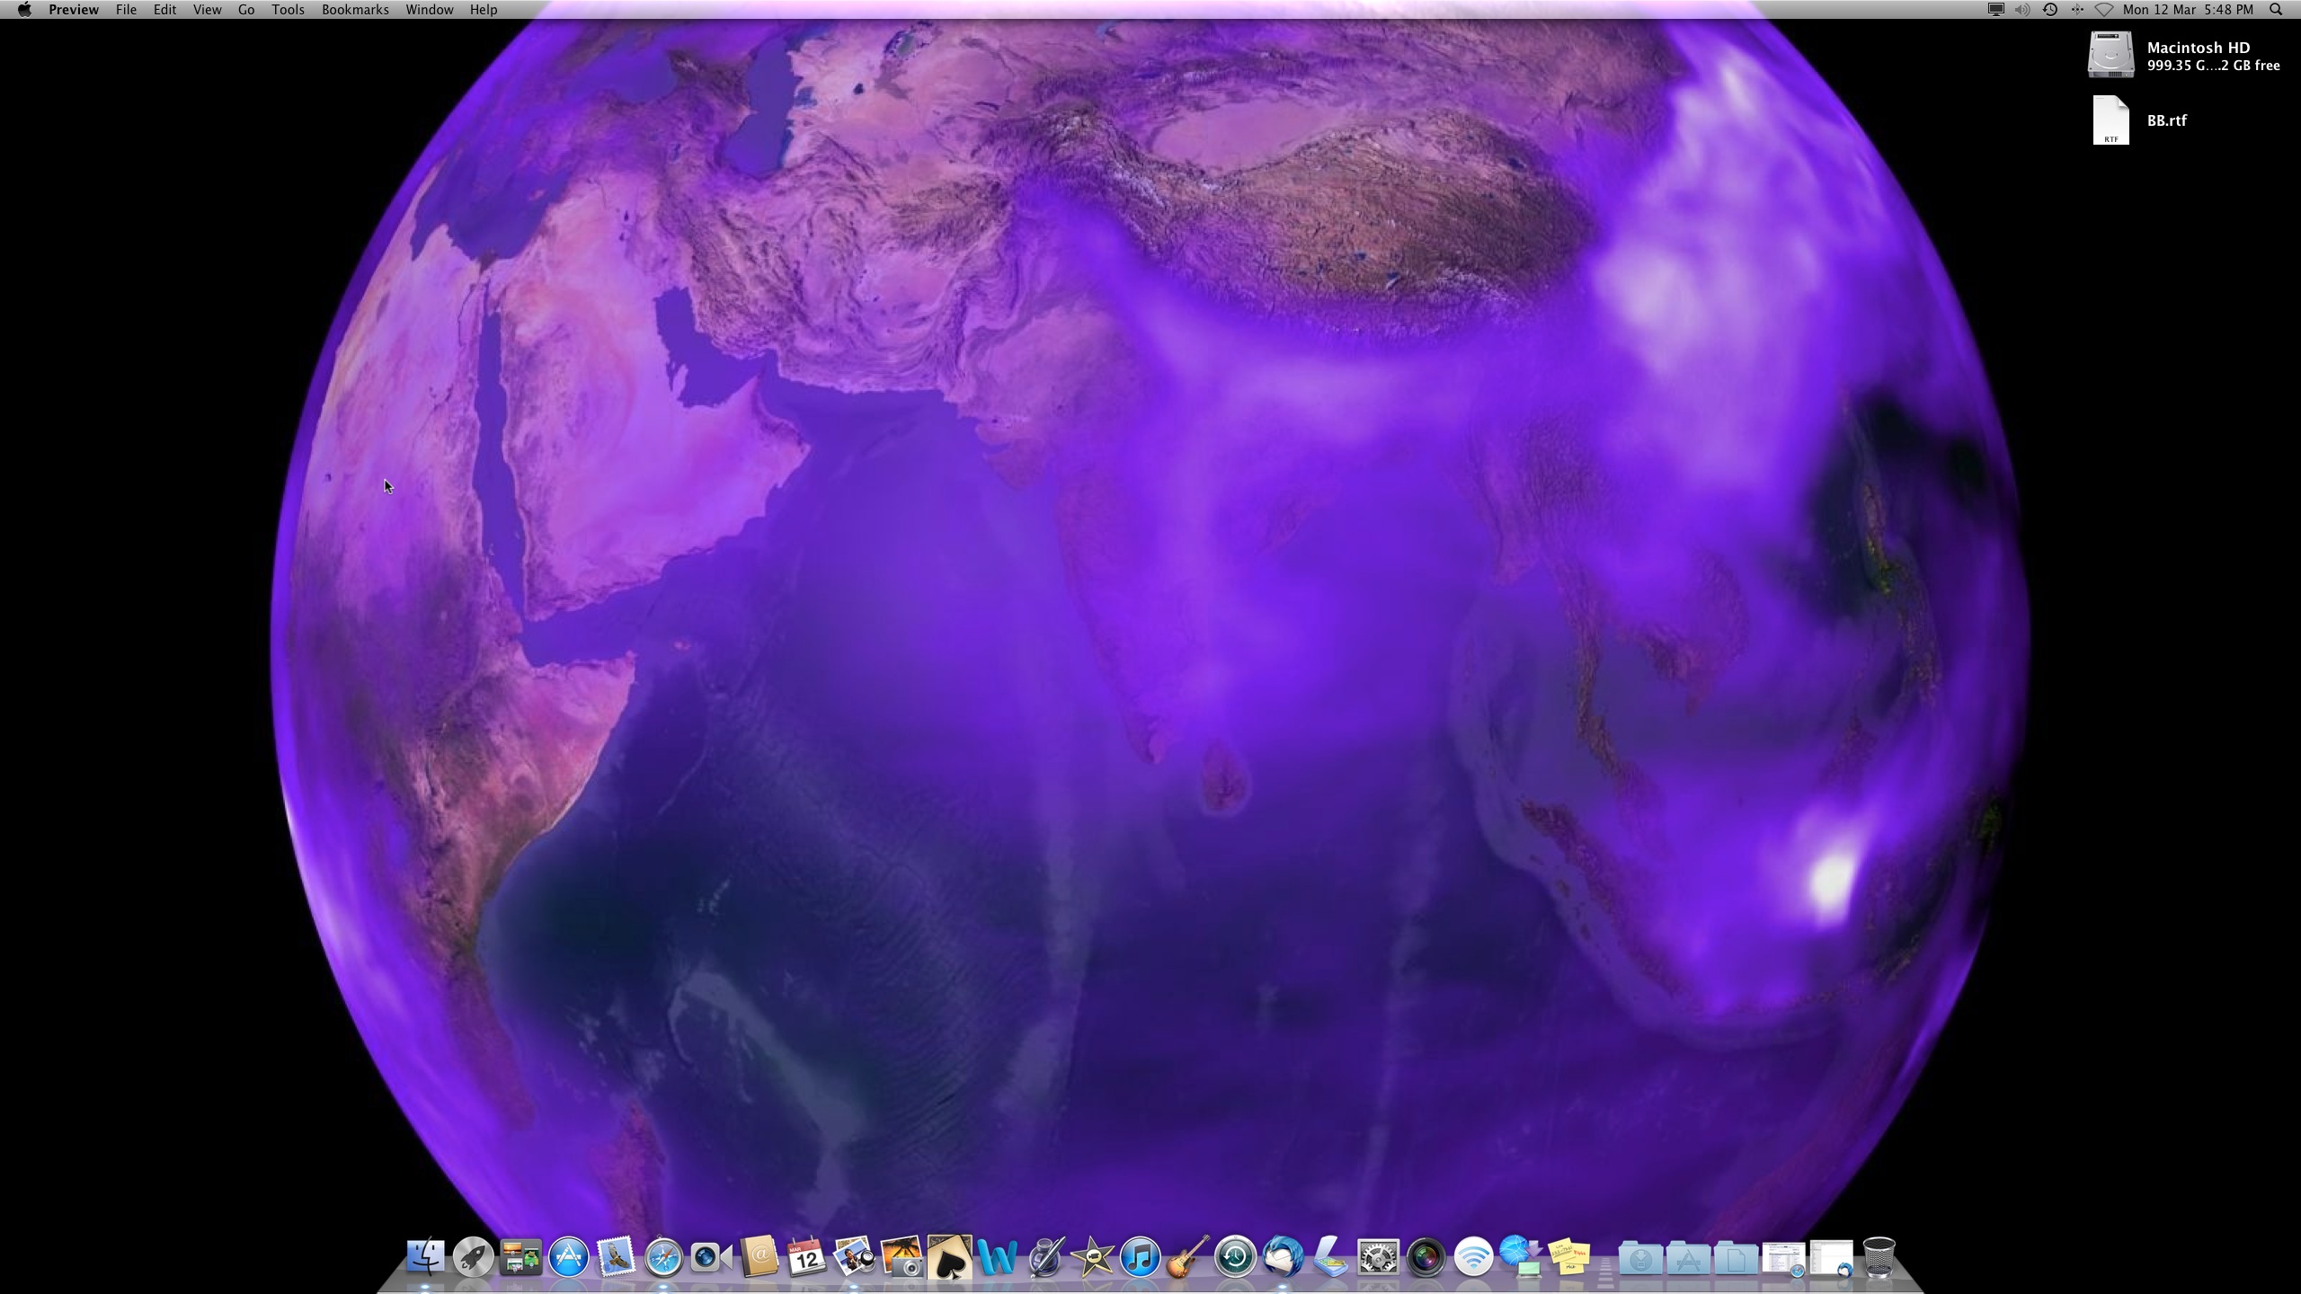
Task: Open the Documents folder stack
Action: pos(1736,1257)
